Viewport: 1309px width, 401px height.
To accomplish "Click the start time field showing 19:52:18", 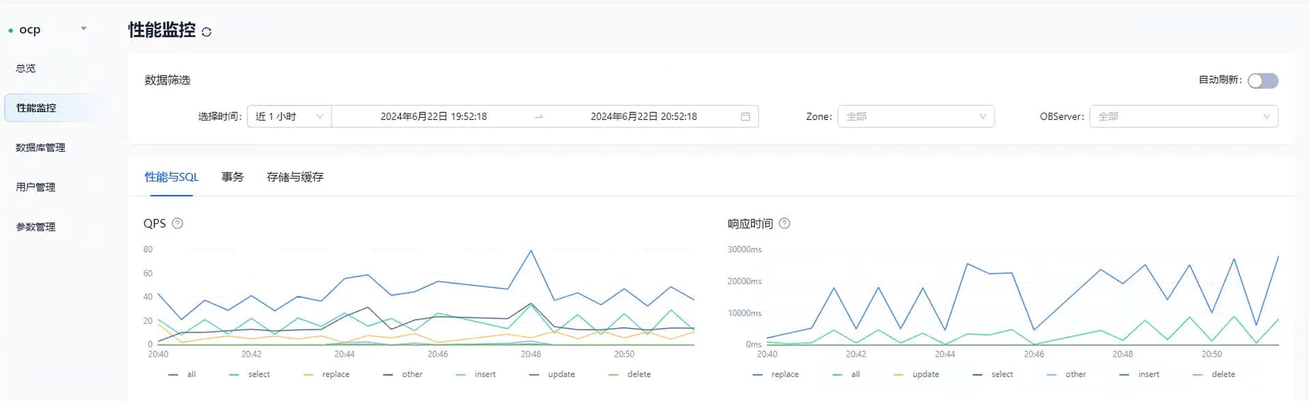I will point(434,116).
